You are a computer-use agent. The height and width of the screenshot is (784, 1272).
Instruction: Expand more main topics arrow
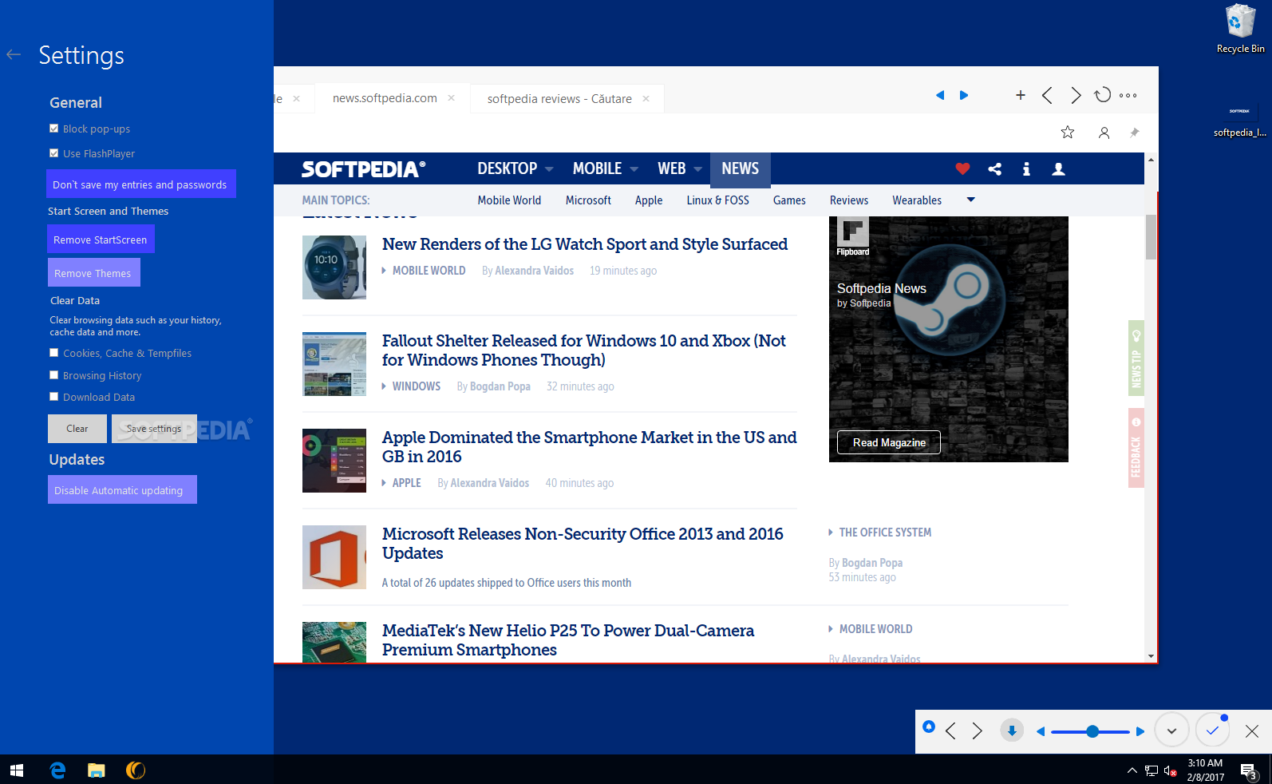(x=970, y=200)
